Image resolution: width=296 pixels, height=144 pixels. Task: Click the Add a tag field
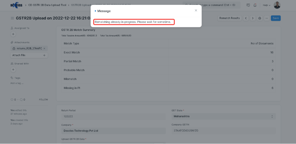17,83
